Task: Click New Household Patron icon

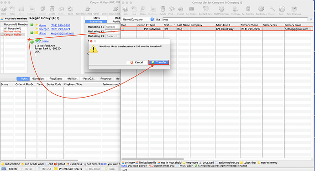Action: [88, 9]
